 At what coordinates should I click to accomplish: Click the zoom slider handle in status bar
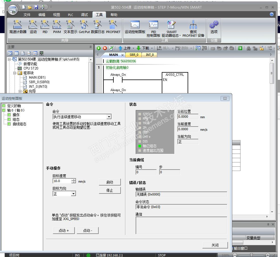click(251, 255)
